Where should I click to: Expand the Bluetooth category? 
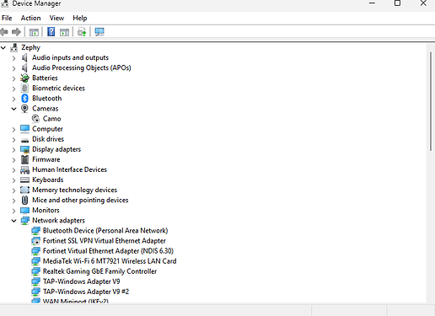pos(13,99)
